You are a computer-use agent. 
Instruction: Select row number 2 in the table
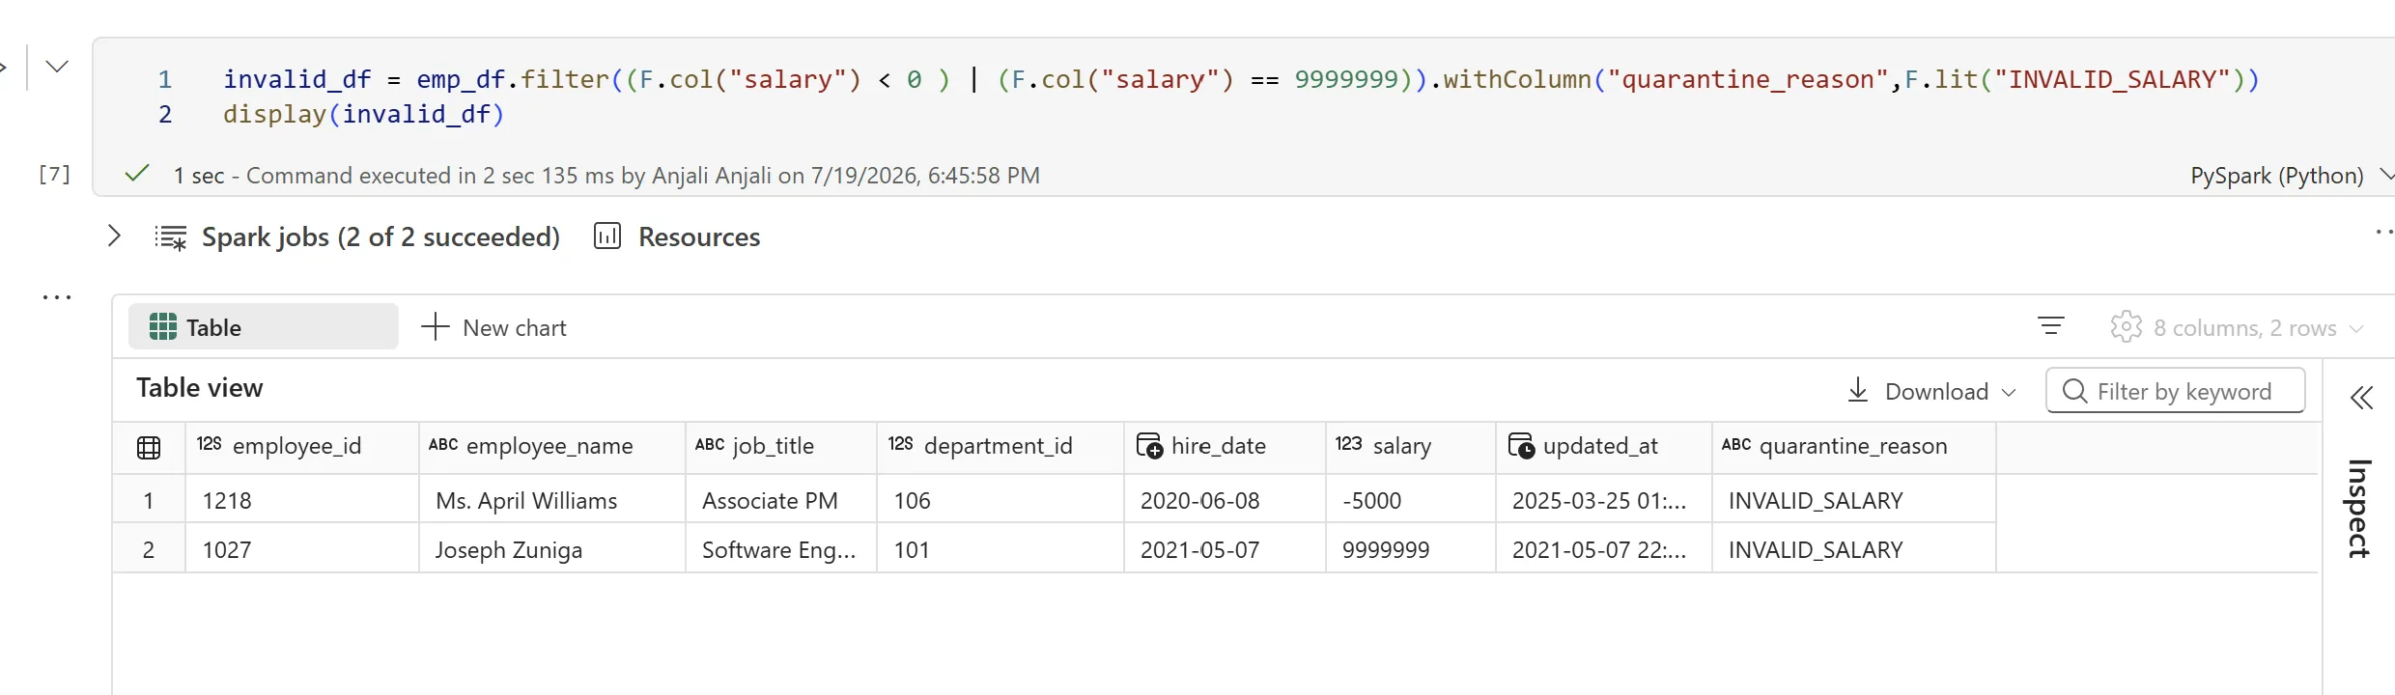[x=149, y=549]
